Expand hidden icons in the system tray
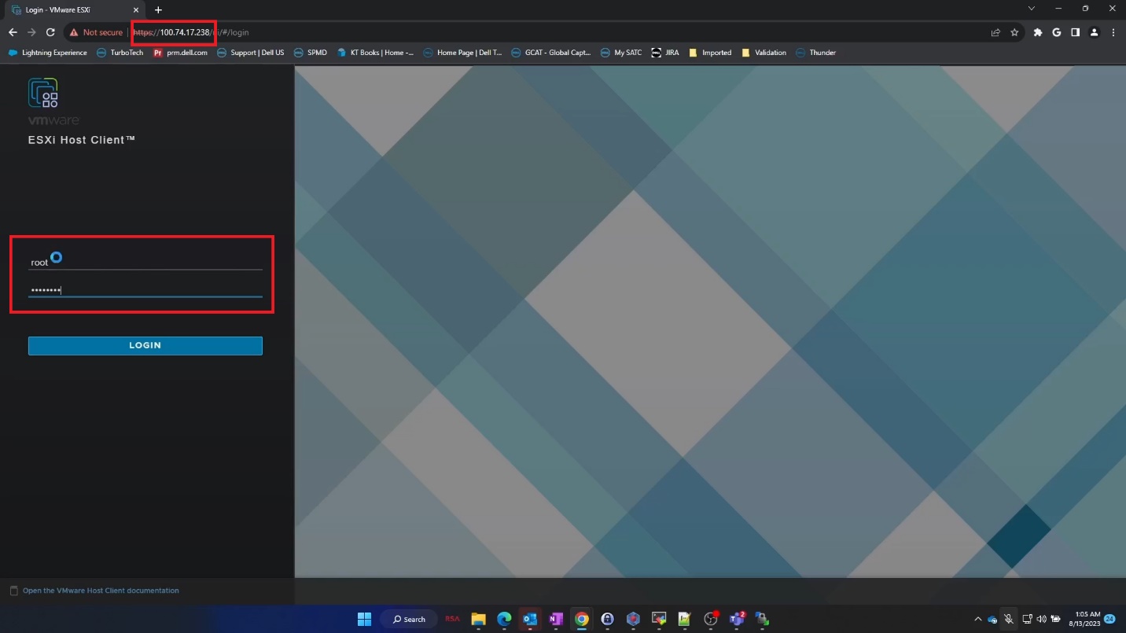This screenshot has width=1126, height=633. (x=979, y=619)
